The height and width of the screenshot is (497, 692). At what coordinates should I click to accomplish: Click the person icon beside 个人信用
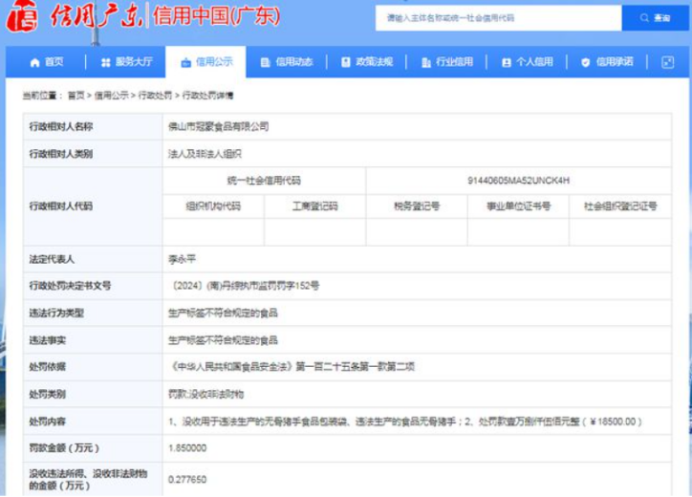507,62
